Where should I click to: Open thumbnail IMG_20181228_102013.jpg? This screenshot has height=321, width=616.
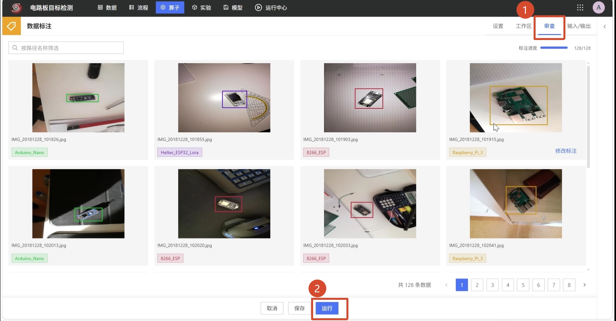(78, 204)
